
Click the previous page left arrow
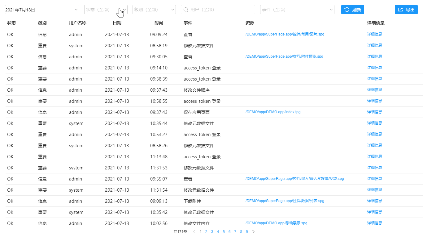[194, 231]
